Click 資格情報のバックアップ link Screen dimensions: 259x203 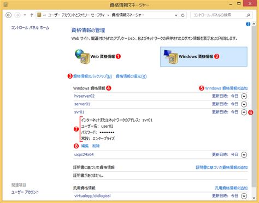(x=92, y=76)
